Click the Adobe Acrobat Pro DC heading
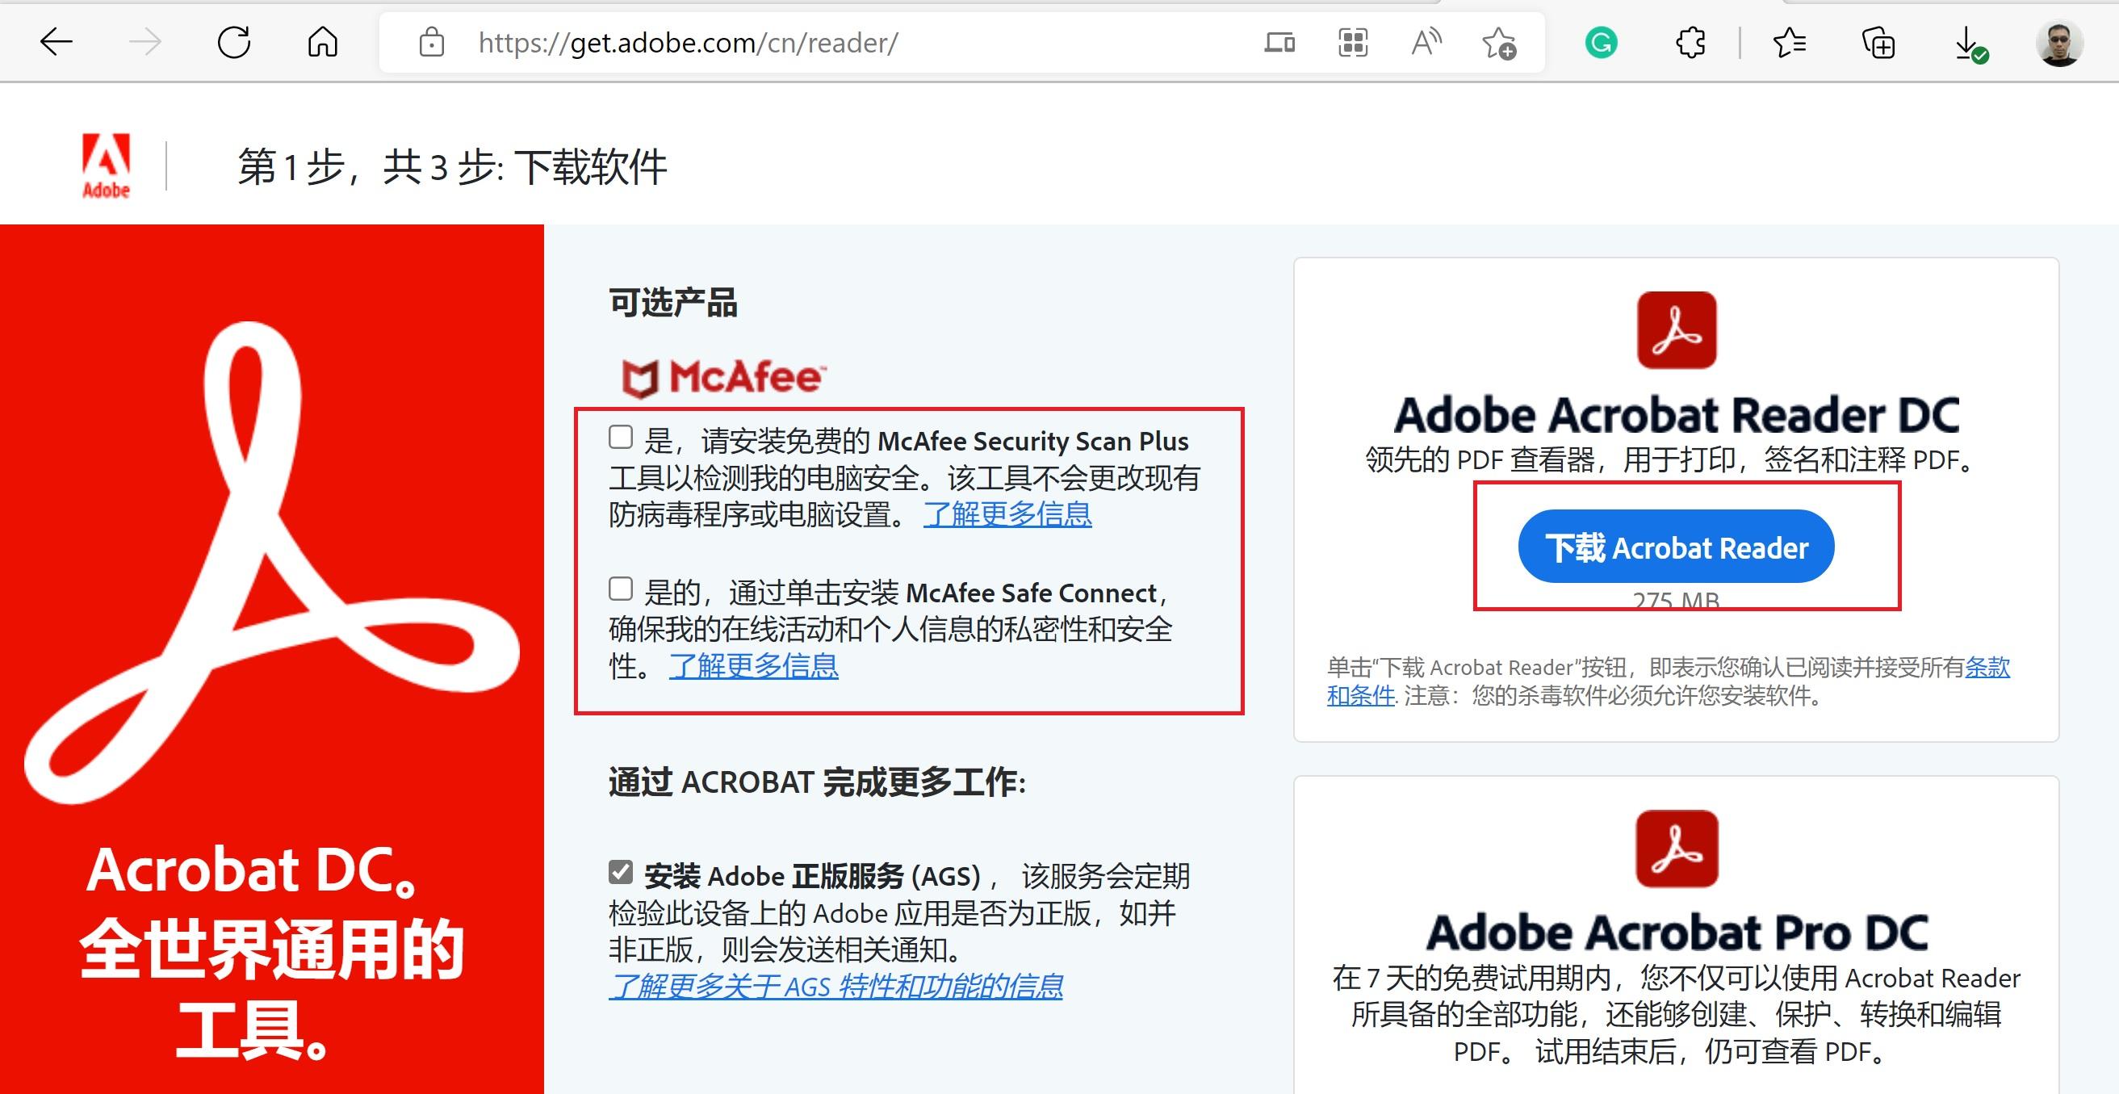Viewport: 2119px width, 1094px height. click(1677, 933)
